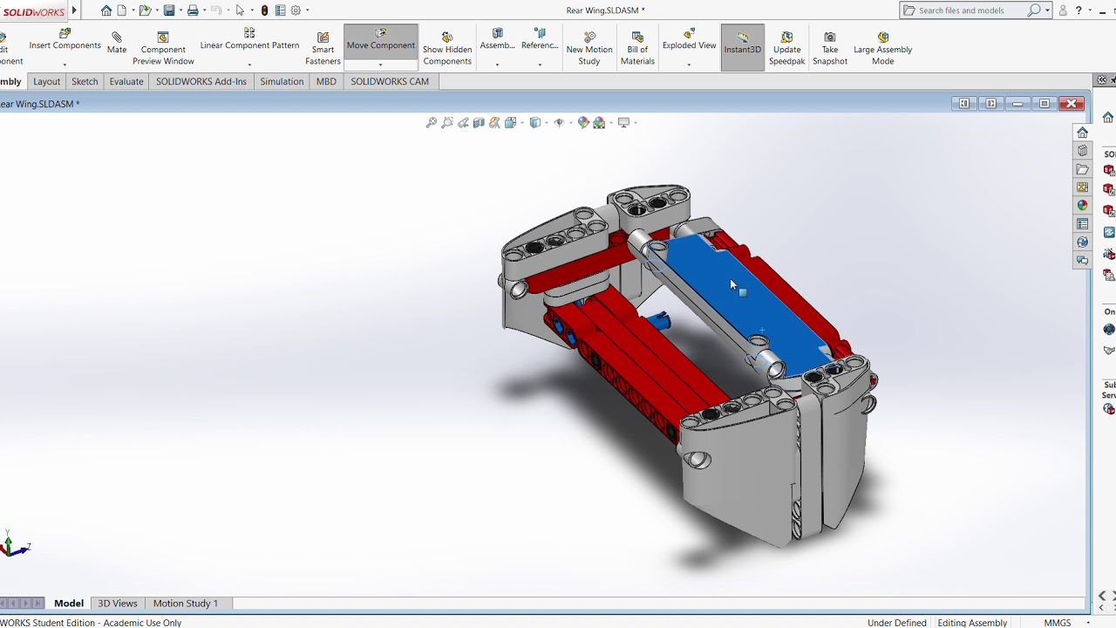The width and height of the screenshot is (1116, 628).
Task: Click Update Speedpak
Action: (x=786, y=49)
